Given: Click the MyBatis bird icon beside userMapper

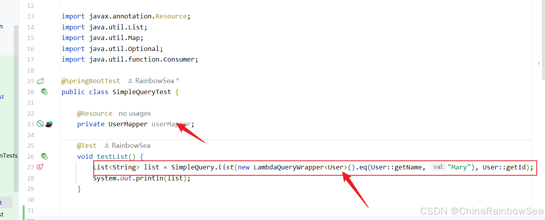Looking at the screenshot, I should 49,124.
